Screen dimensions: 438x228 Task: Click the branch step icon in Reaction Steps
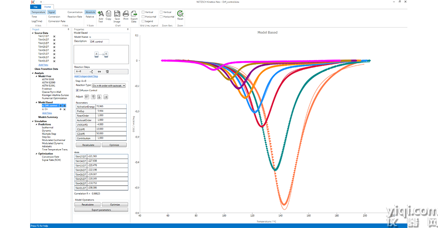(91, 72)
